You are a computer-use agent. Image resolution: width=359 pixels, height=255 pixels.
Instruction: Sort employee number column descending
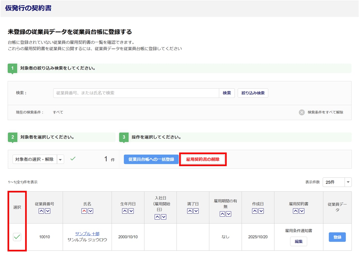pyautogui.click(x=48, y=211)
